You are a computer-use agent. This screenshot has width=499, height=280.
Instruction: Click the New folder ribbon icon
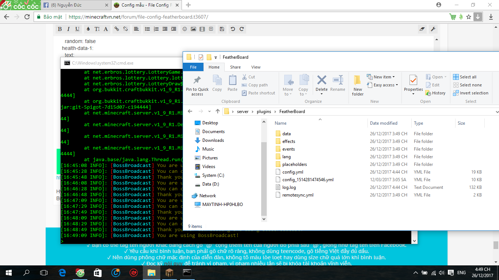[358, 85]
